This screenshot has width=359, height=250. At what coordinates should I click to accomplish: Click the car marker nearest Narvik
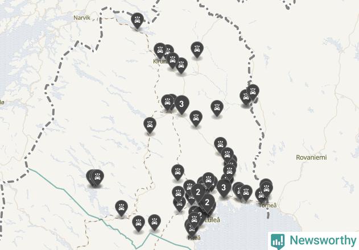(x=137, y=20)
